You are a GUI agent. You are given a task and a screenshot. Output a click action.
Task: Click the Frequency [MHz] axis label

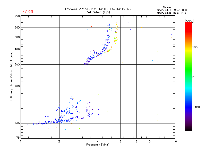click(98, 145)
